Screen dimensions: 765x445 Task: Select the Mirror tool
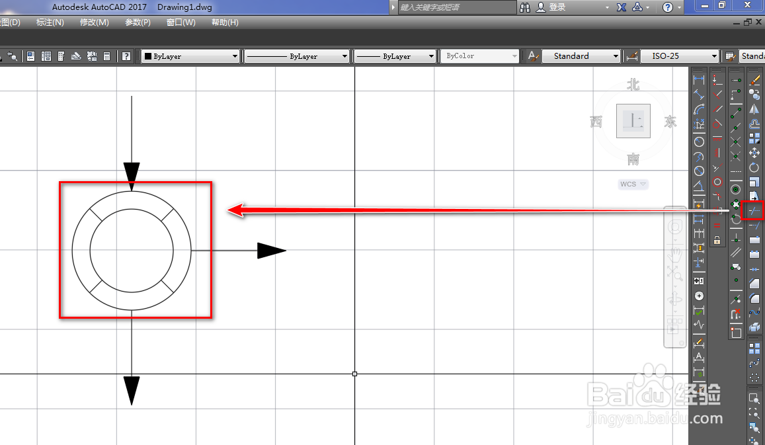click(x=754, y=109)
